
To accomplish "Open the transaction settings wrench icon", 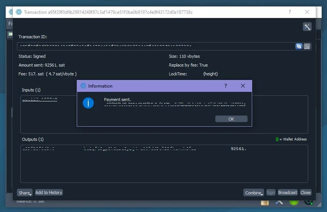I will (307, 27).
